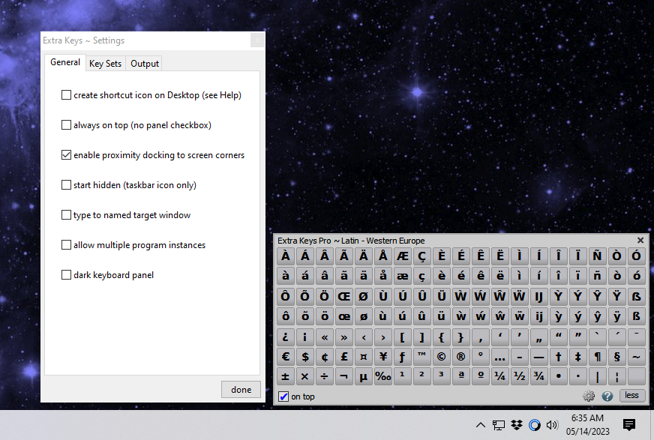The width and height of the screenshot is (654, 440).
Task: Click the not sign (¬) key
Action: 344,377
